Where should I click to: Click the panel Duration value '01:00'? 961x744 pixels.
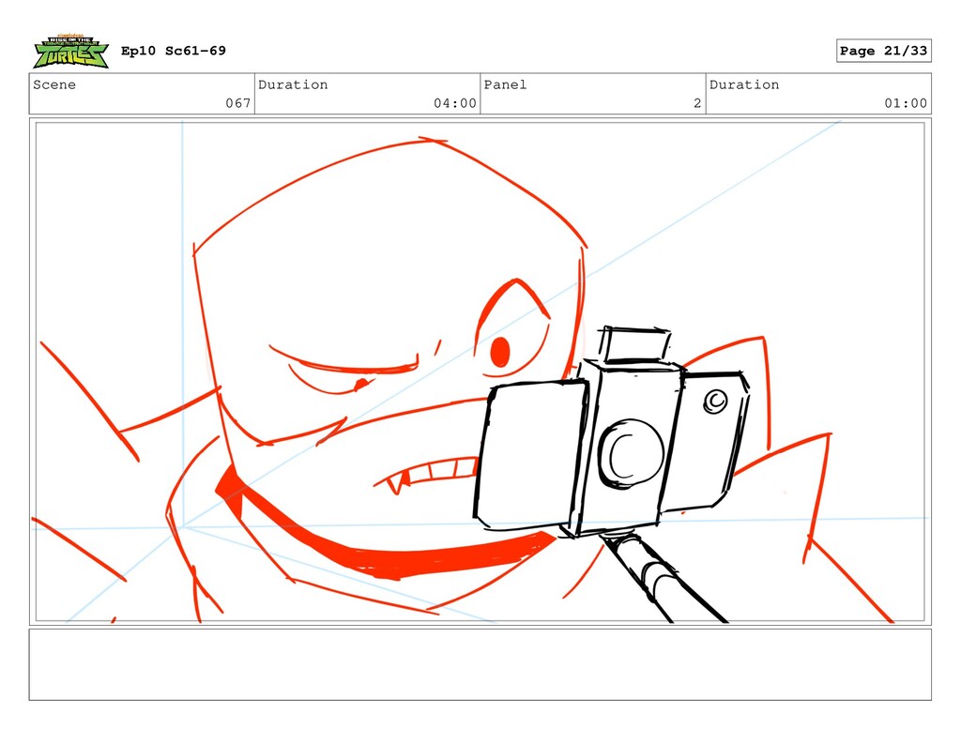[x=906, y=103]
